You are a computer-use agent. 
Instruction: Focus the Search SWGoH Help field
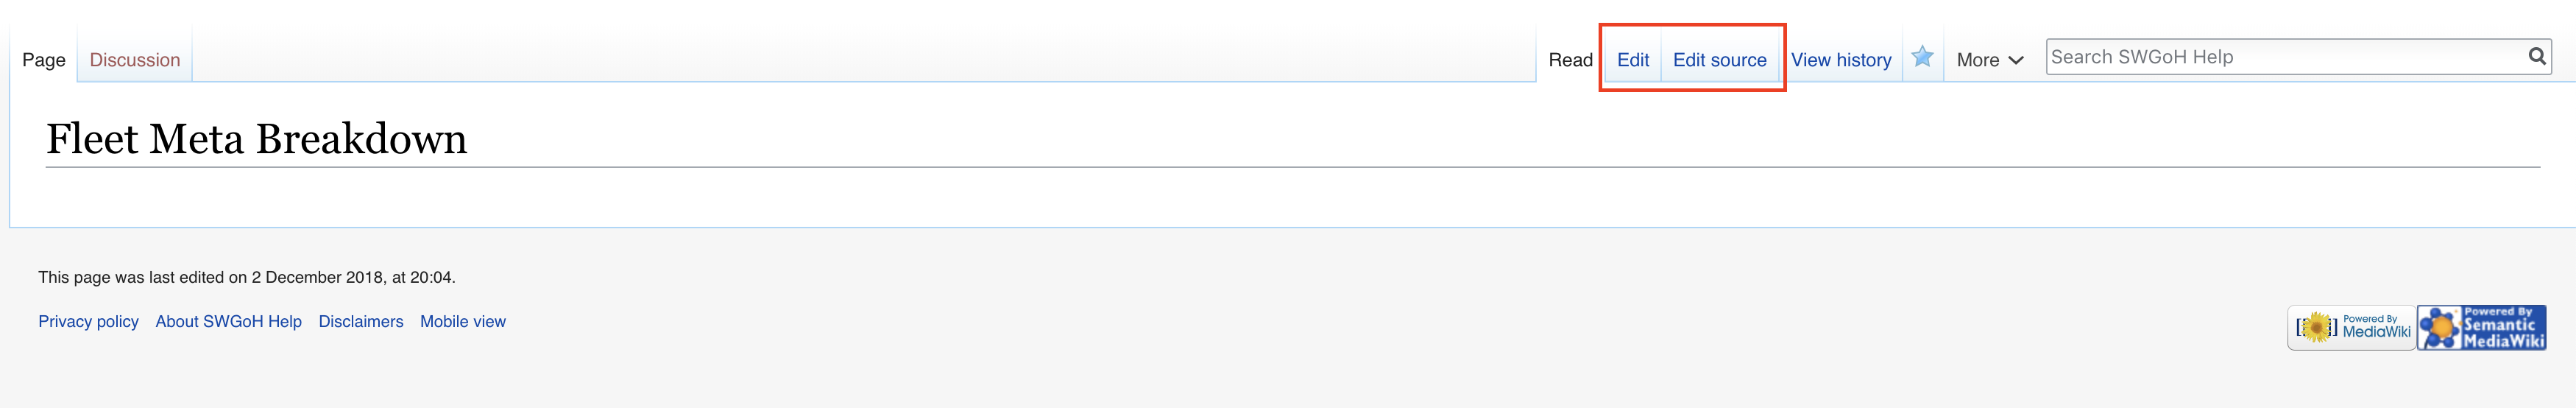2280,57
